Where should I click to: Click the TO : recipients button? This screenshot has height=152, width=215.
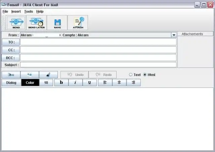click(x=11, y=42)
